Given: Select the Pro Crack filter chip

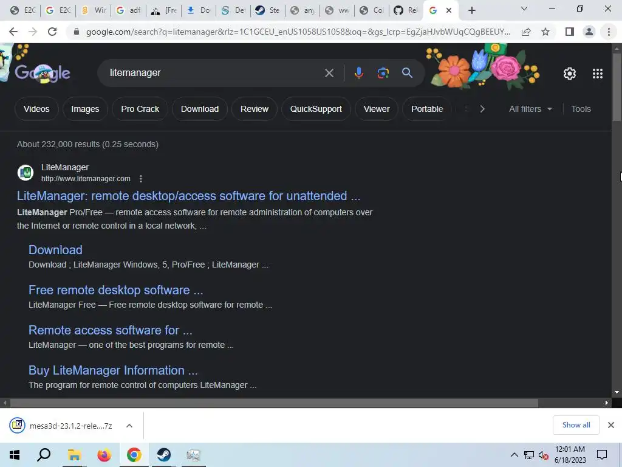Looking at the screenshot, I should pos(140,109).
